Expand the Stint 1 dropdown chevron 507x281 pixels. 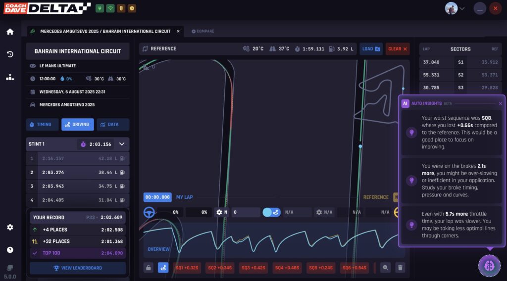coord(121,144)
